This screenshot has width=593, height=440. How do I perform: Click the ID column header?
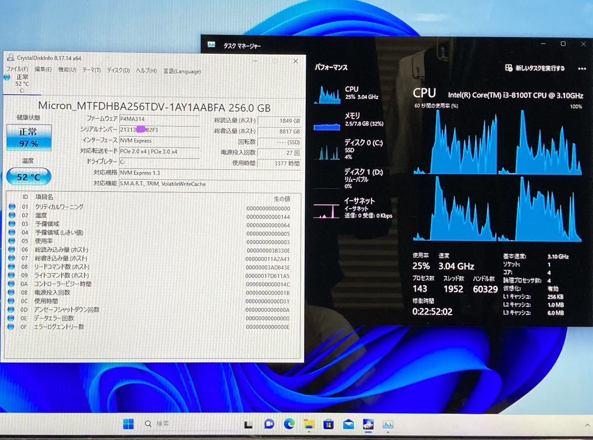[25, 197]
